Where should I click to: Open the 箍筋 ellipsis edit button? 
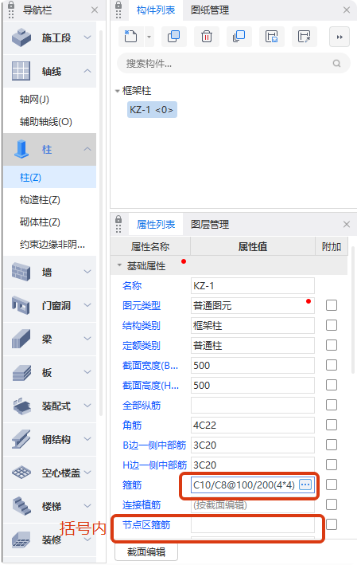coord(305,485)
